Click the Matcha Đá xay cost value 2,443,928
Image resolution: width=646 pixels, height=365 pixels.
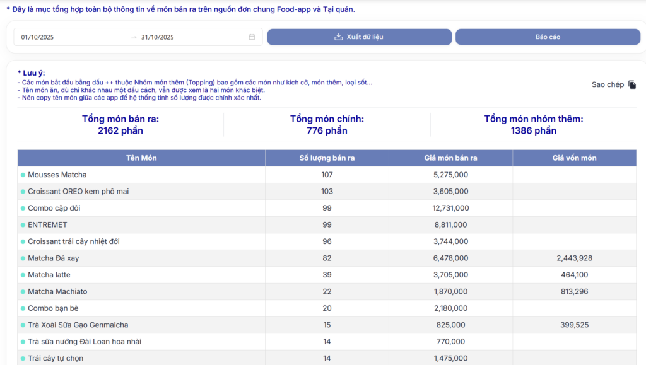[574, 258]
